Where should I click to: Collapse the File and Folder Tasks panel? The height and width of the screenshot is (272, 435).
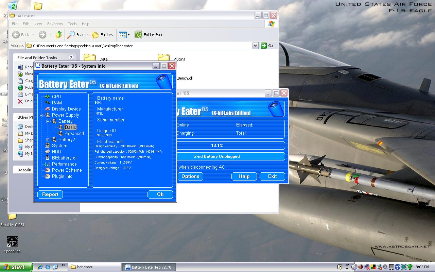pos(71,57)
